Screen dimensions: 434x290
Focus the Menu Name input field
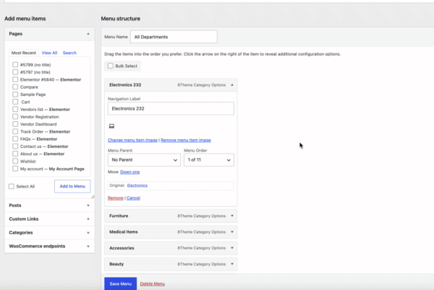[x=174, y=37]
